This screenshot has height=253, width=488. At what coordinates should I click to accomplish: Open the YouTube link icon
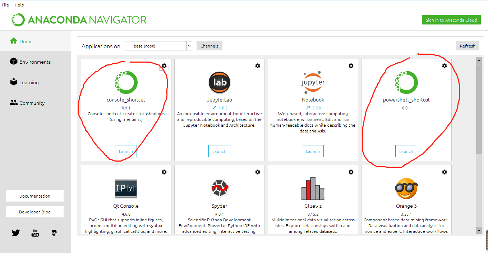[35, 233]
